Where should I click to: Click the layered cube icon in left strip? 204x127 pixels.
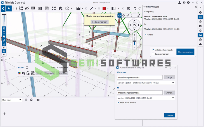[x=4, y=51]
